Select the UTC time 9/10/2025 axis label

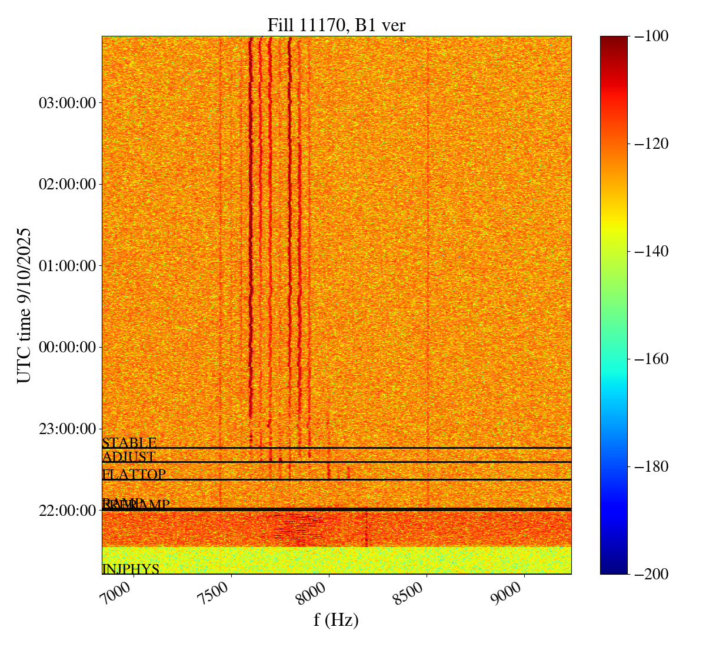pos(24,305)
